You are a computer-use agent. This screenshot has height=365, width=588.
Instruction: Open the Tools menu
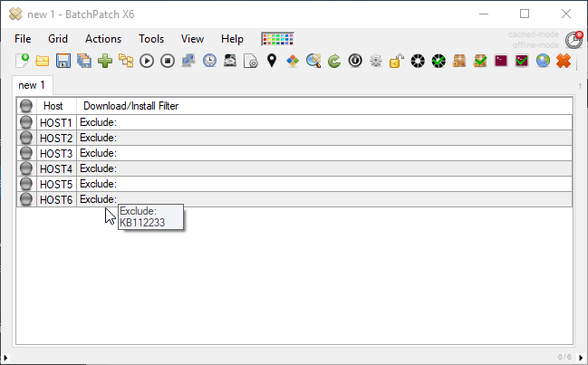point(151,39)
